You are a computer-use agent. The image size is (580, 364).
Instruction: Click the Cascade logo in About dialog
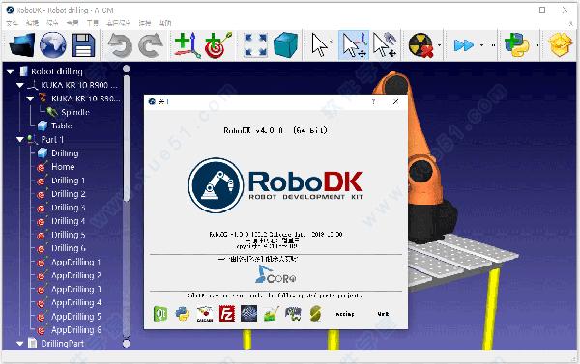click(x=205, y=314)
